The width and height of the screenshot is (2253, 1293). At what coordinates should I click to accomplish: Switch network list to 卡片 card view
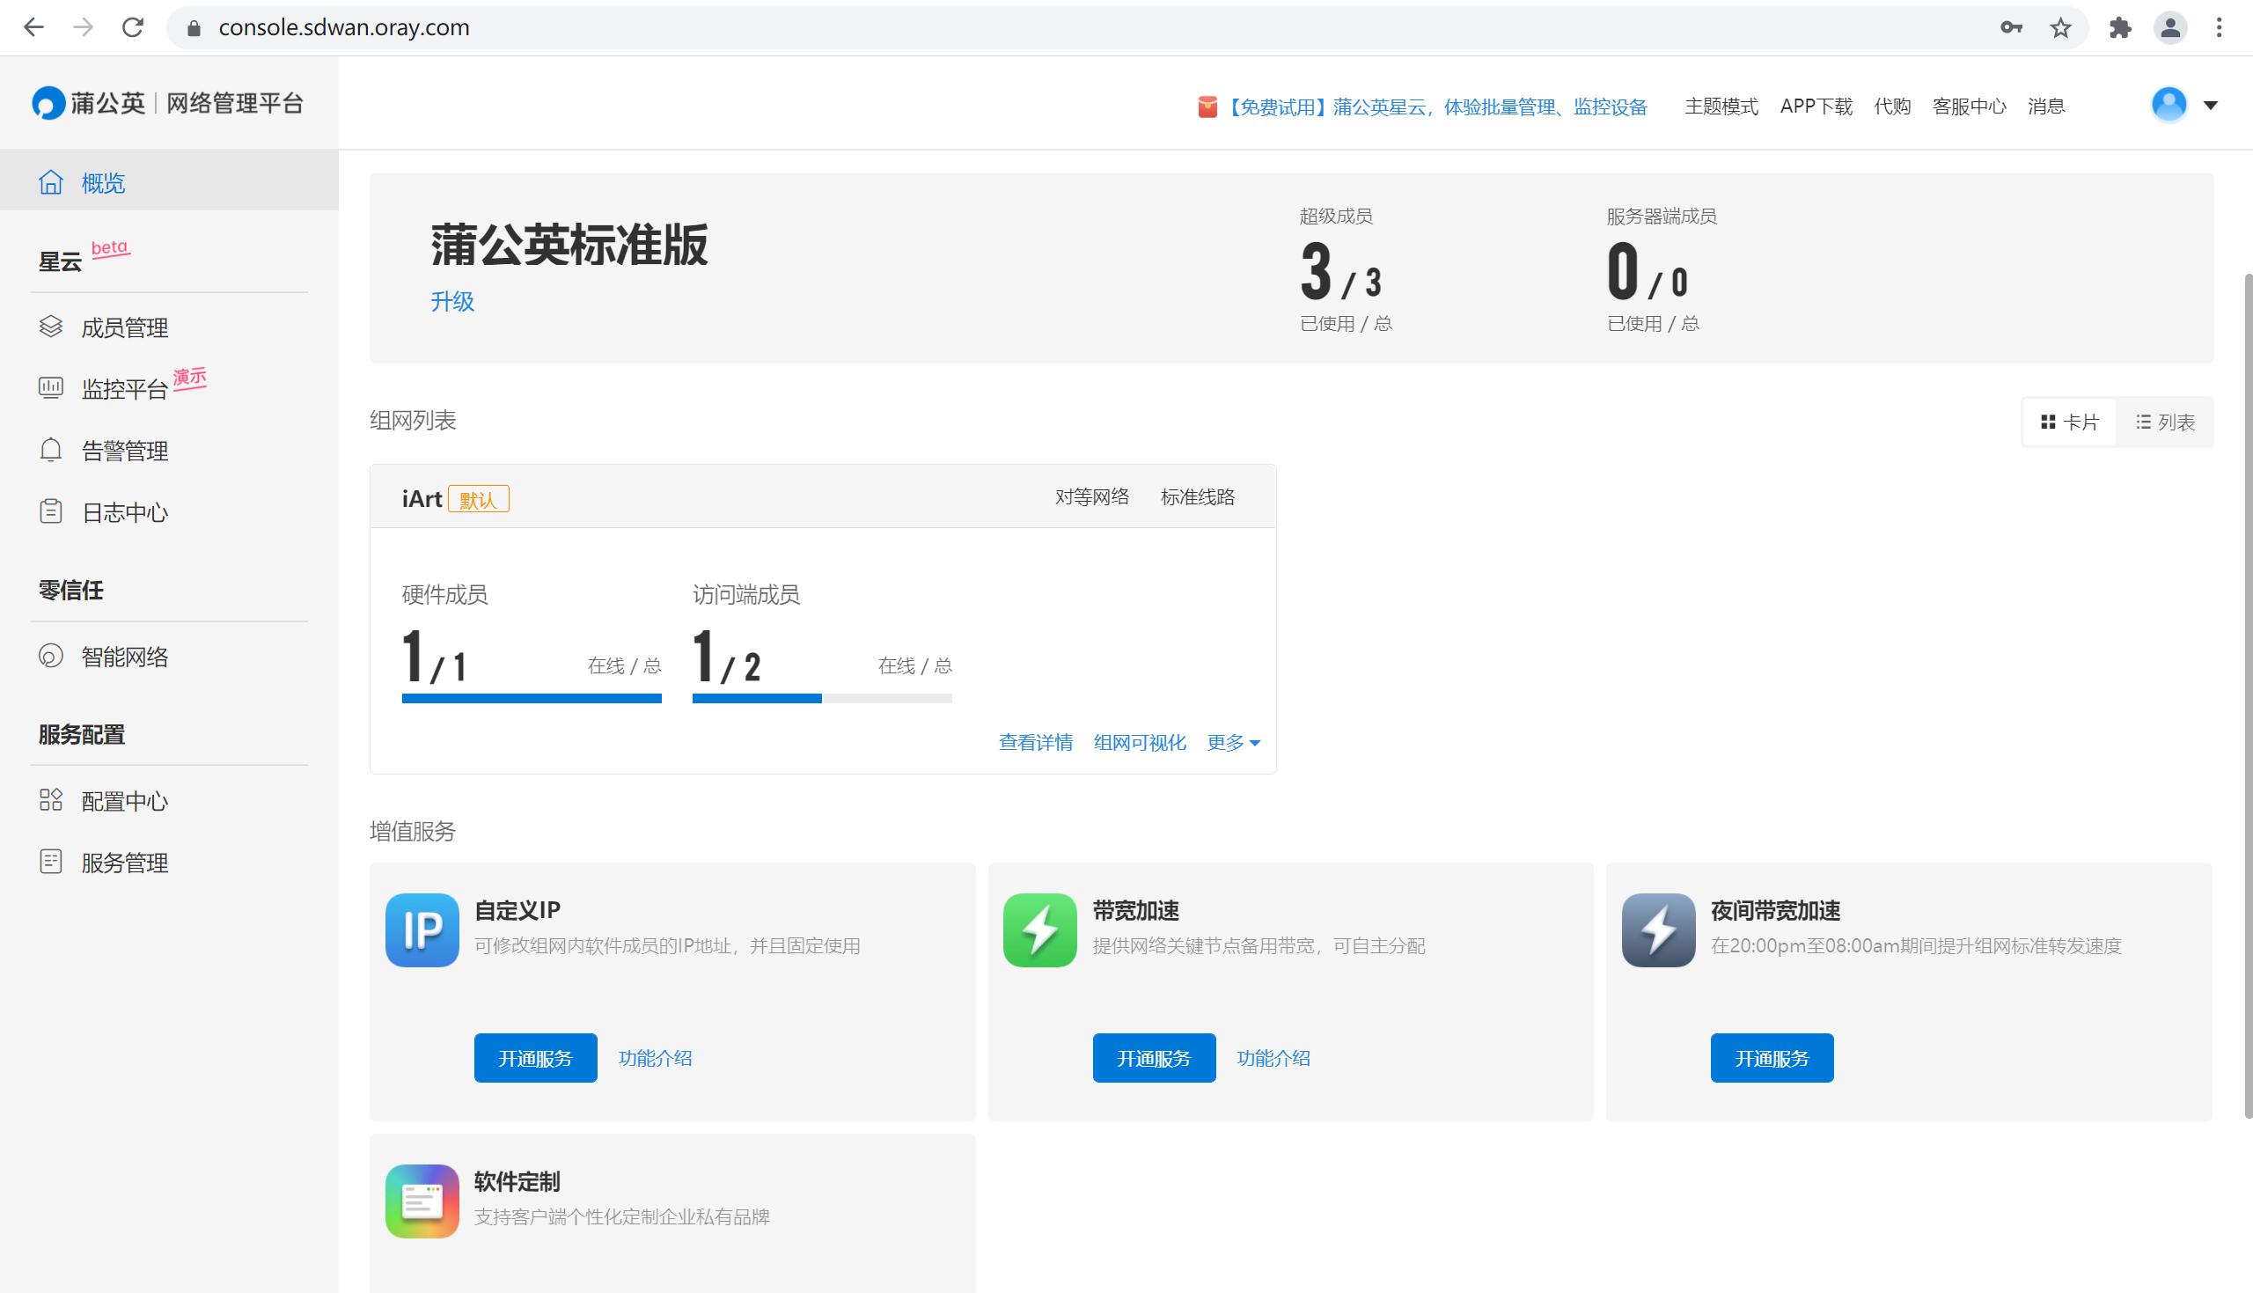pos(2068,422)
